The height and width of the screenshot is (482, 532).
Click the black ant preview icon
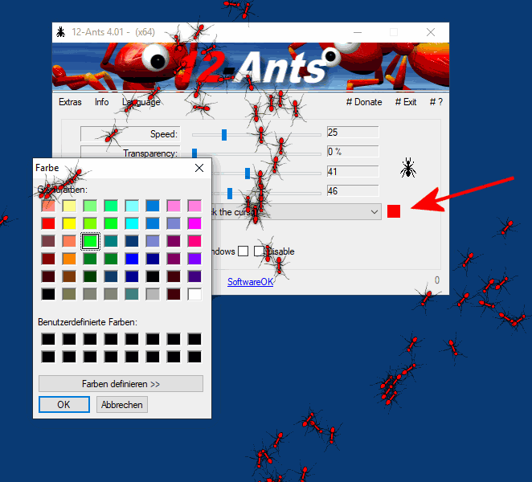[x=408, y=168]
